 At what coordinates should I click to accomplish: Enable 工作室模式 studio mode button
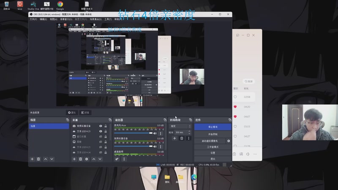tap(213, 147)
